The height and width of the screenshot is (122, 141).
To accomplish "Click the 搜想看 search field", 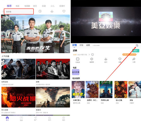I will [19, 11].
